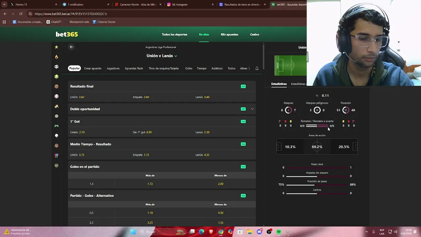421x237 pixels.
Task: Open the En vivo section
Action: (204, 35)
